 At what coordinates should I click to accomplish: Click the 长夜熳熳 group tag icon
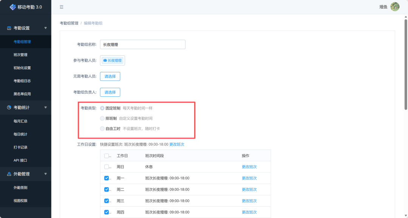pos(105,61)
